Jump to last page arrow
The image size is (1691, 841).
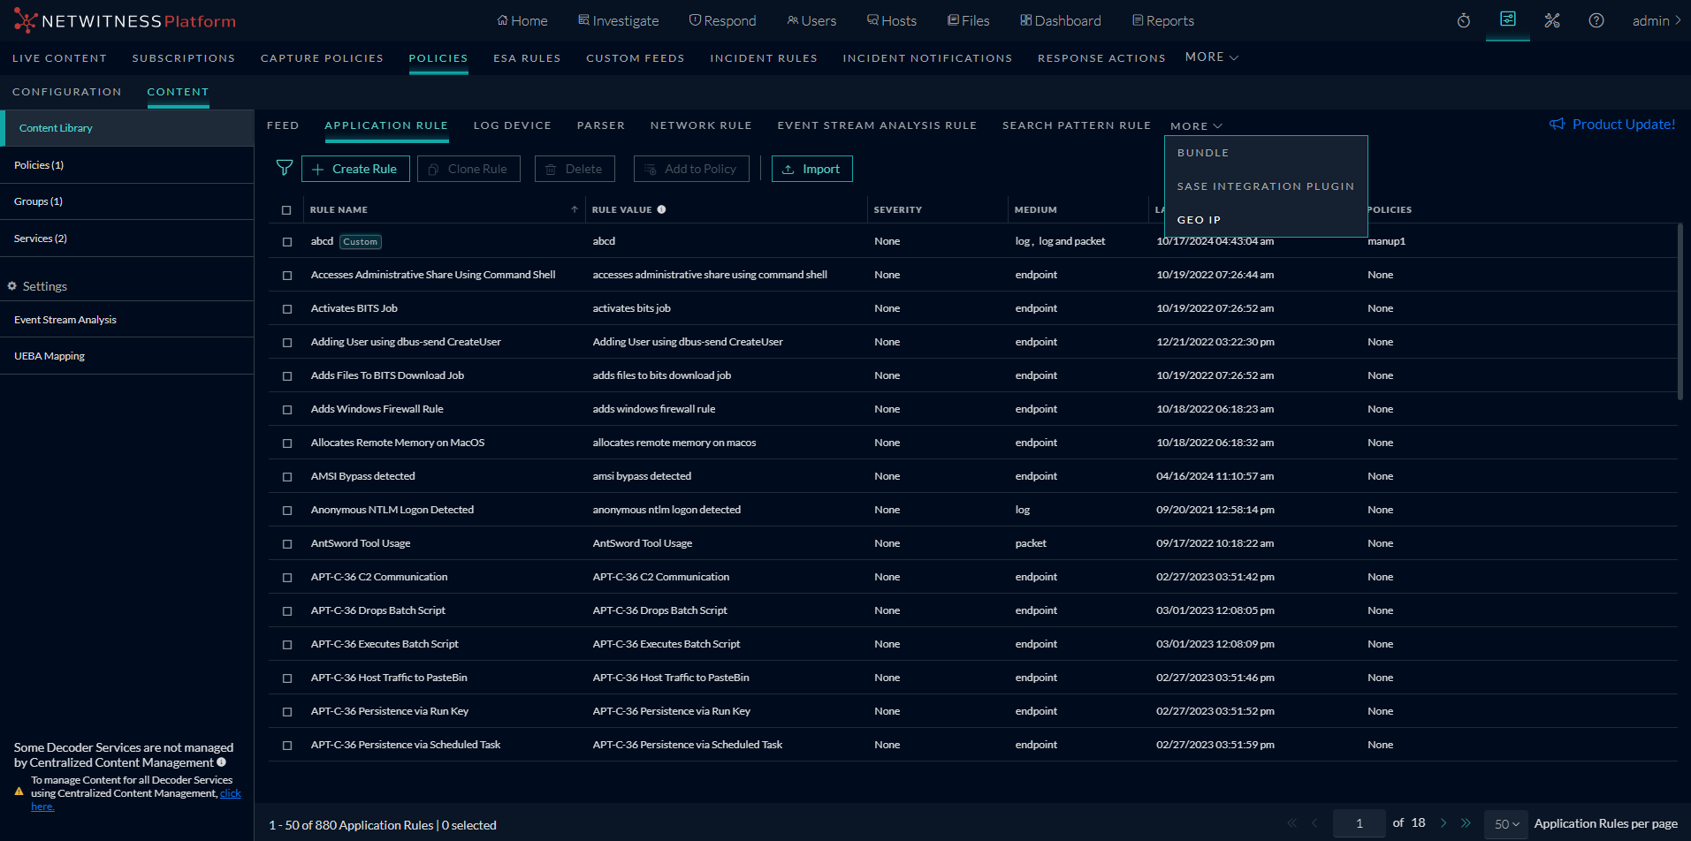tap(1466, 823)
